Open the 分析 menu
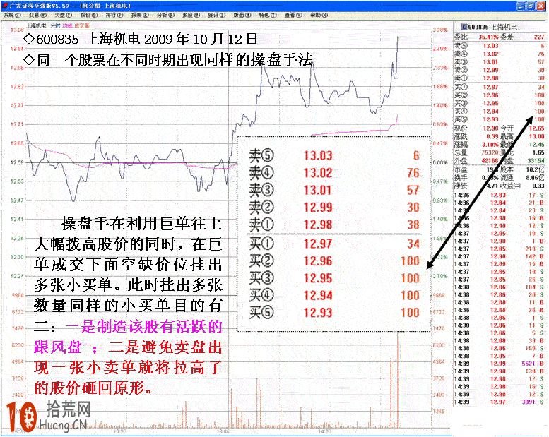Screen dimensions: 549x437 pos(165,14)
